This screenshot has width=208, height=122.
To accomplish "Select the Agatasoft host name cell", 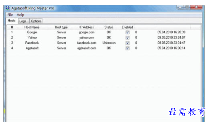I will (x=32, y=48).
